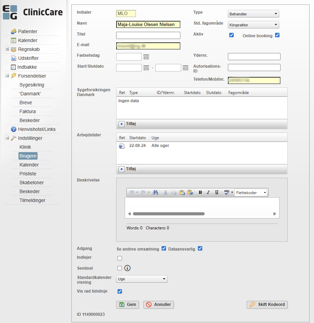Select Prisliste under Indstillinger

28,174
